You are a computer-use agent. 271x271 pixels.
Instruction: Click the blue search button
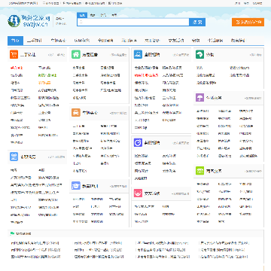click(x=197, y=22)
